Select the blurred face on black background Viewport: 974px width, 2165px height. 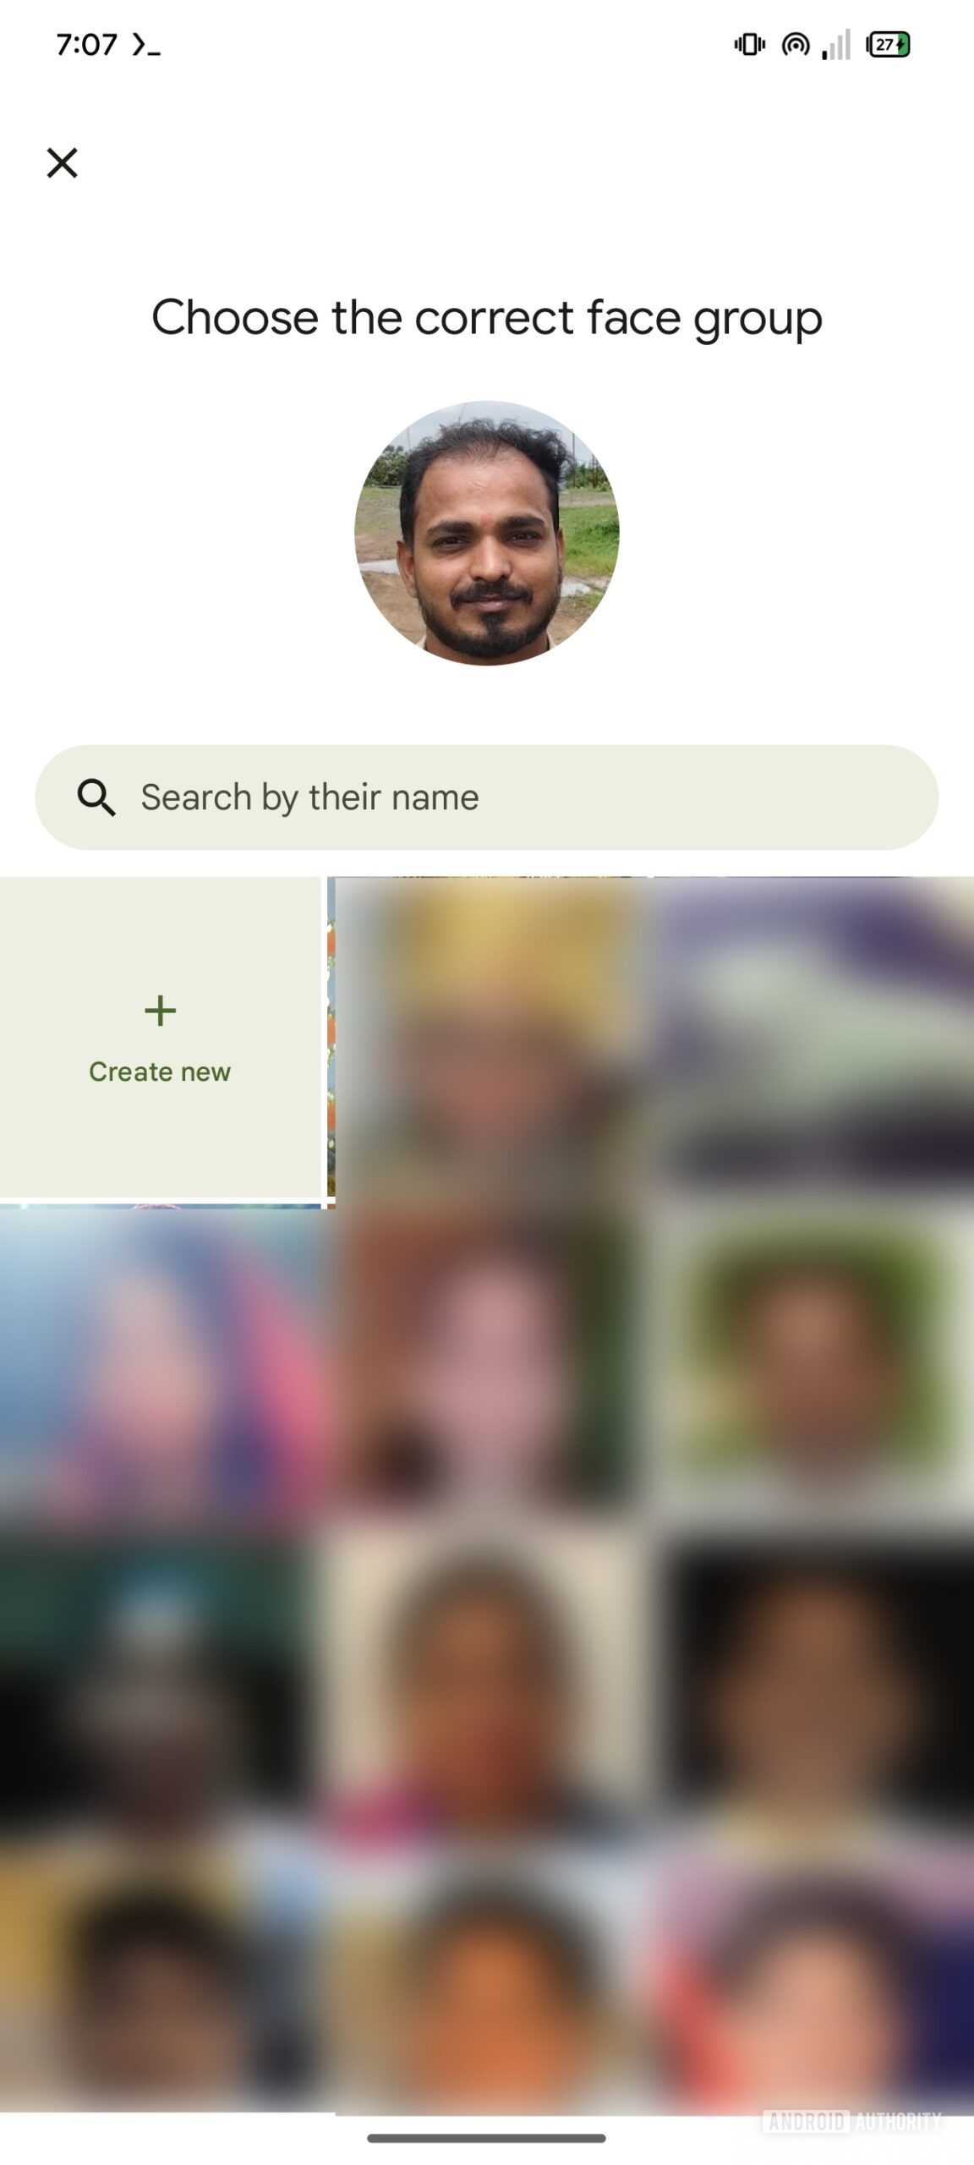[814, 1691]
